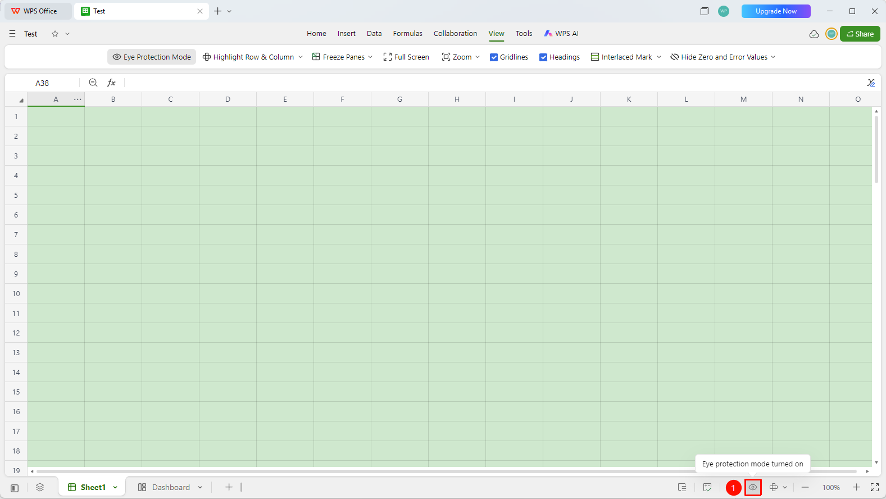The image size is (886, 499).
Task: Uncheck the Gridlines checkbox
Action: (x=494, y=57)
